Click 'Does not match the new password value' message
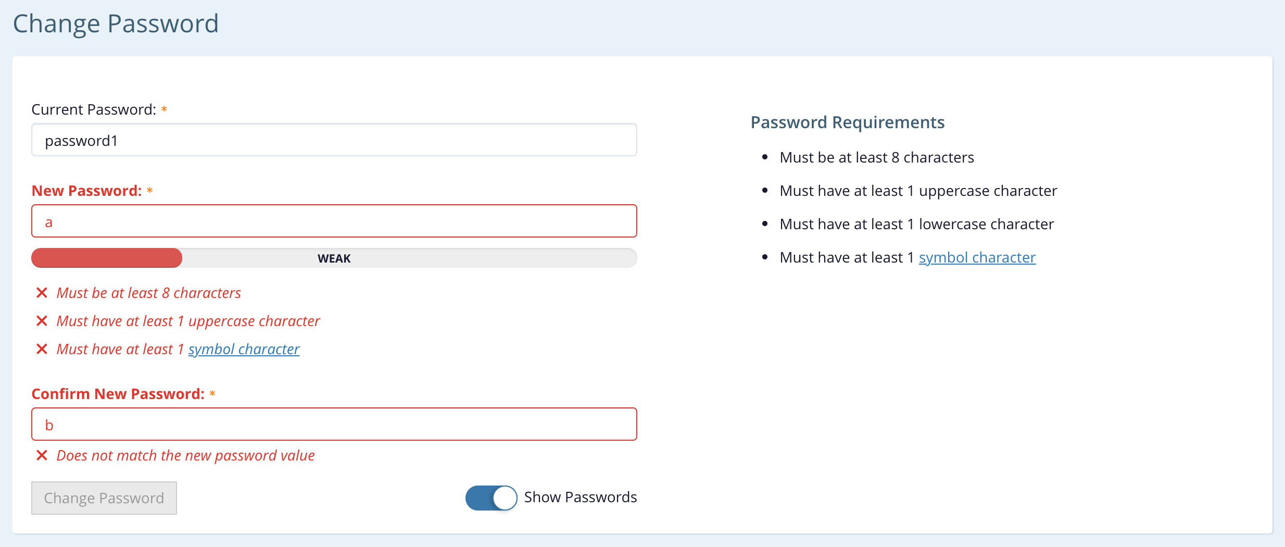This screenshot has width=1285, height=547. pos(185,455)
